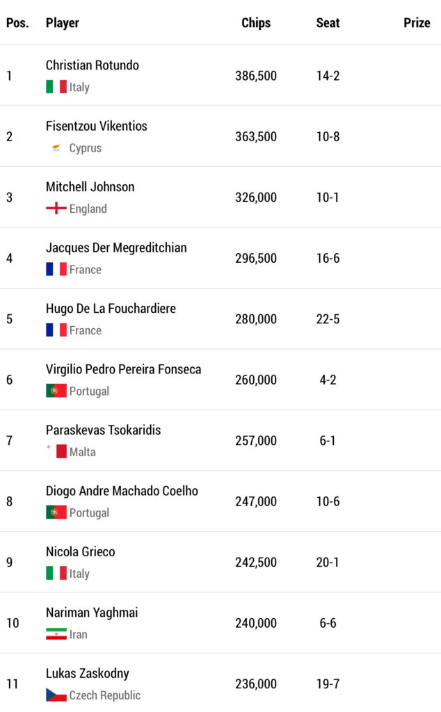
Task: Click the Italy flag beside Christian Rotundo
Action: click(x=56, y=87)
